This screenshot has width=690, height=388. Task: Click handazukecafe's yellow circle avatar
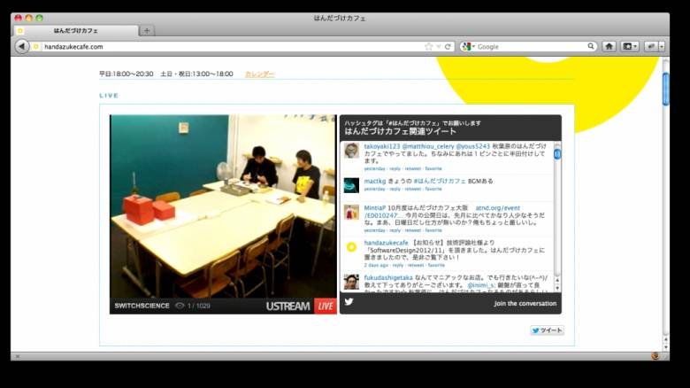pos(351,247)
